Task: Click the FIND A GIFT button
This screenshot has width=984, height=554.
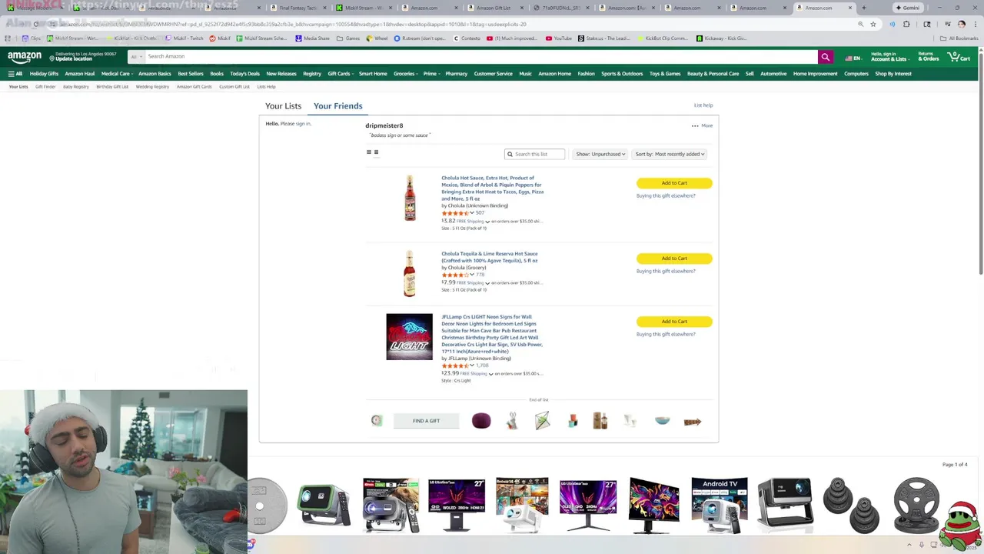Action: pos(426,421)
